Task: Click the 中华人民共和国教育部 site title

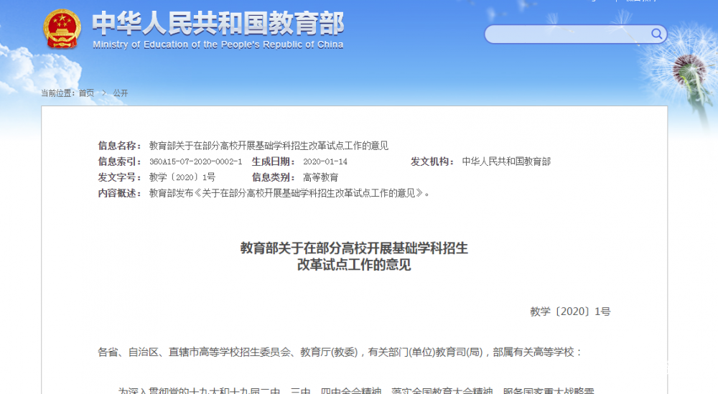Action: click(218, 23)
